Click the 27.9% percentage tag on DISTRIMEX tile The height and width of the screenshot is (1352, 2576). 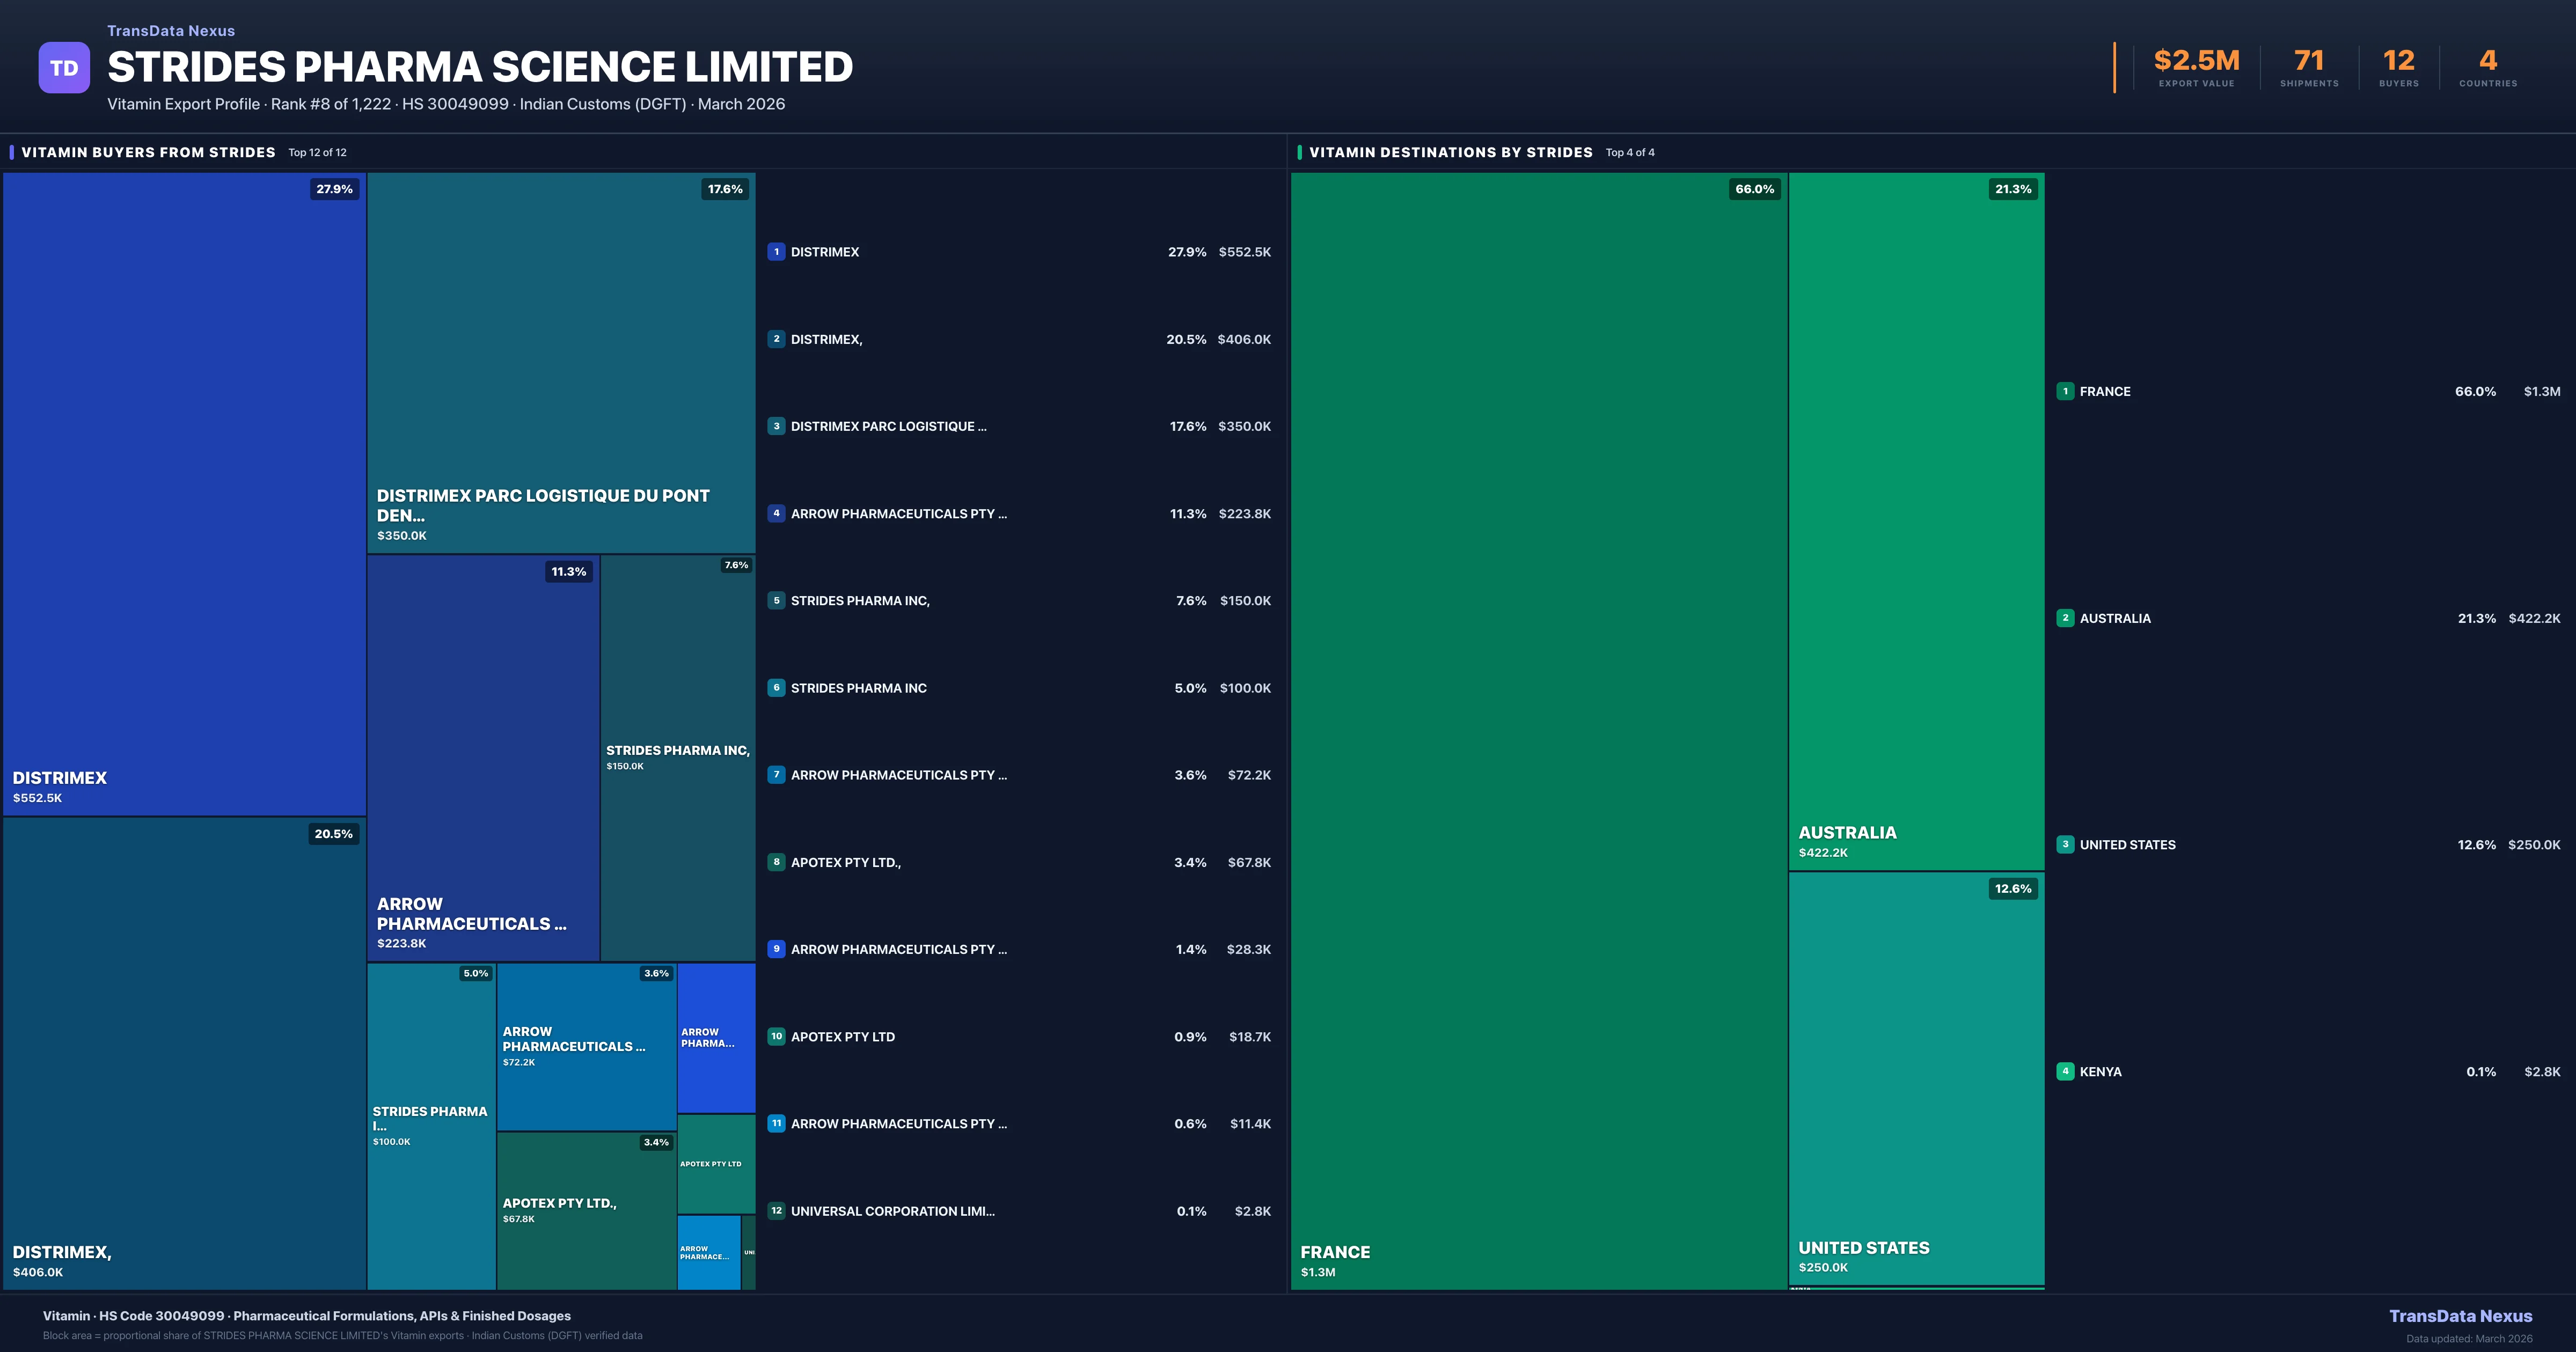(x=334, y=189)
